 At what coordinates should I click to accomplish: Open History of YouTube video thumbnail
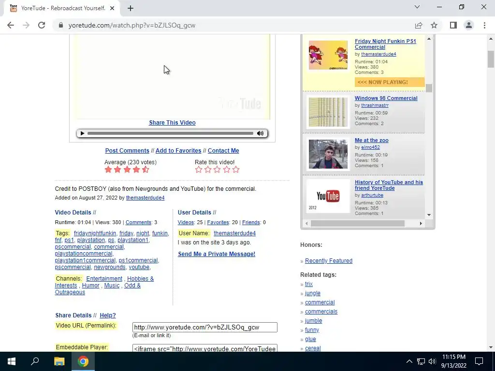328,196
